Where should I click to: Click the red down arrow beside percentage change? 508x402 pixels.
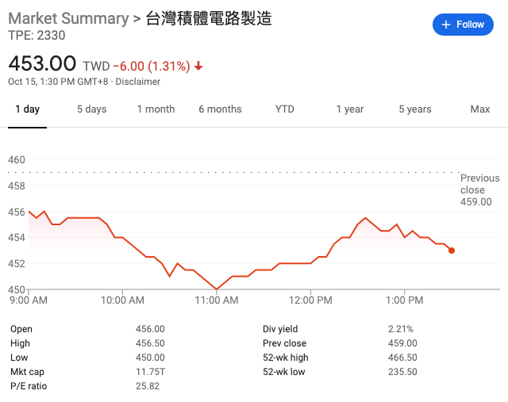coord(198,66)
